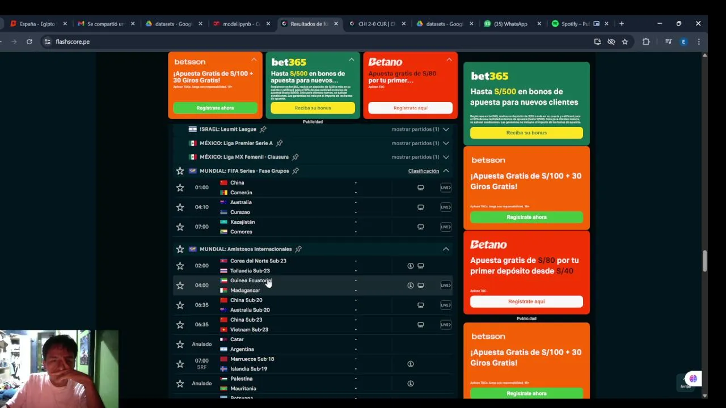This screenshot has height=408, width=726.
Task: Collapse the Betano top ad card chevron
Action: click(x=449, y=59)
